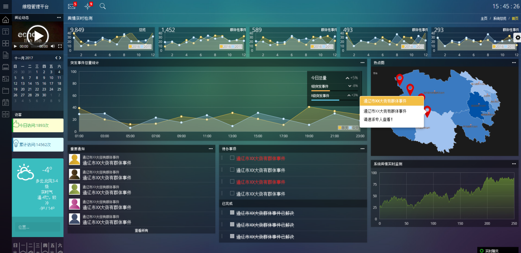Go to next month in the calendar

pos(60,58)
